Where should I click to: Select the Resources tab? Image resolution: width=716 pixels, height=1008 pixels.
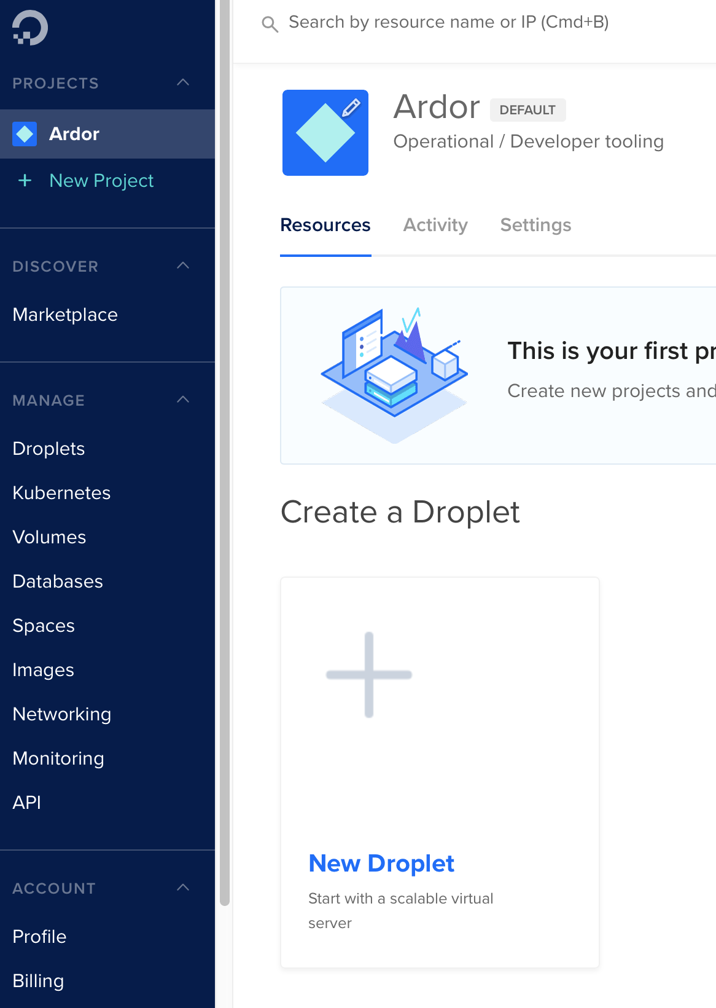pyautogui.click(x=325, y=225)
